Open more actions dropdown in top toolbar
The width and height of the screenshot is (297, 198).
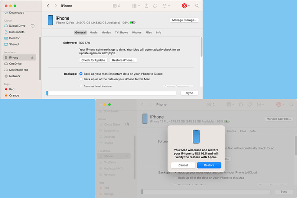(166, 6)
